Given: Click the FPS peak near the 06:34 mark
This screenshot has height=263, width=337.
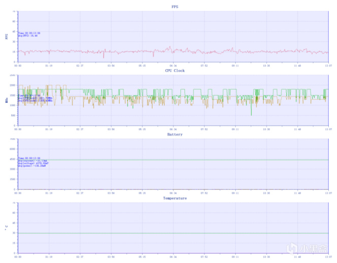Looking at the screenshot, I should point(170,48).
